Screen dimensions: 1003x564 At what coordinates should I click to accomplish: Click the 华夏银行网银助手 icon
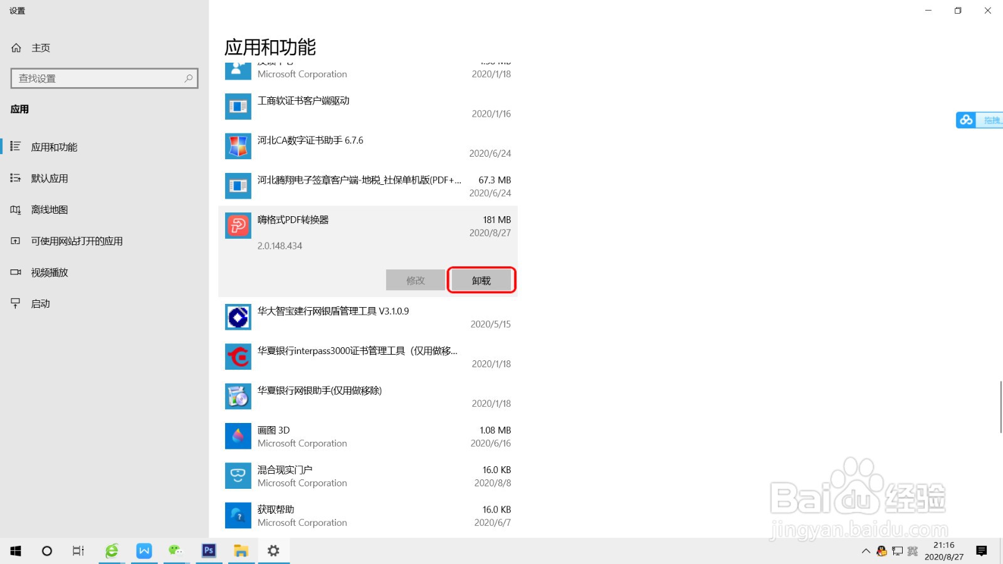pos(238,396)
